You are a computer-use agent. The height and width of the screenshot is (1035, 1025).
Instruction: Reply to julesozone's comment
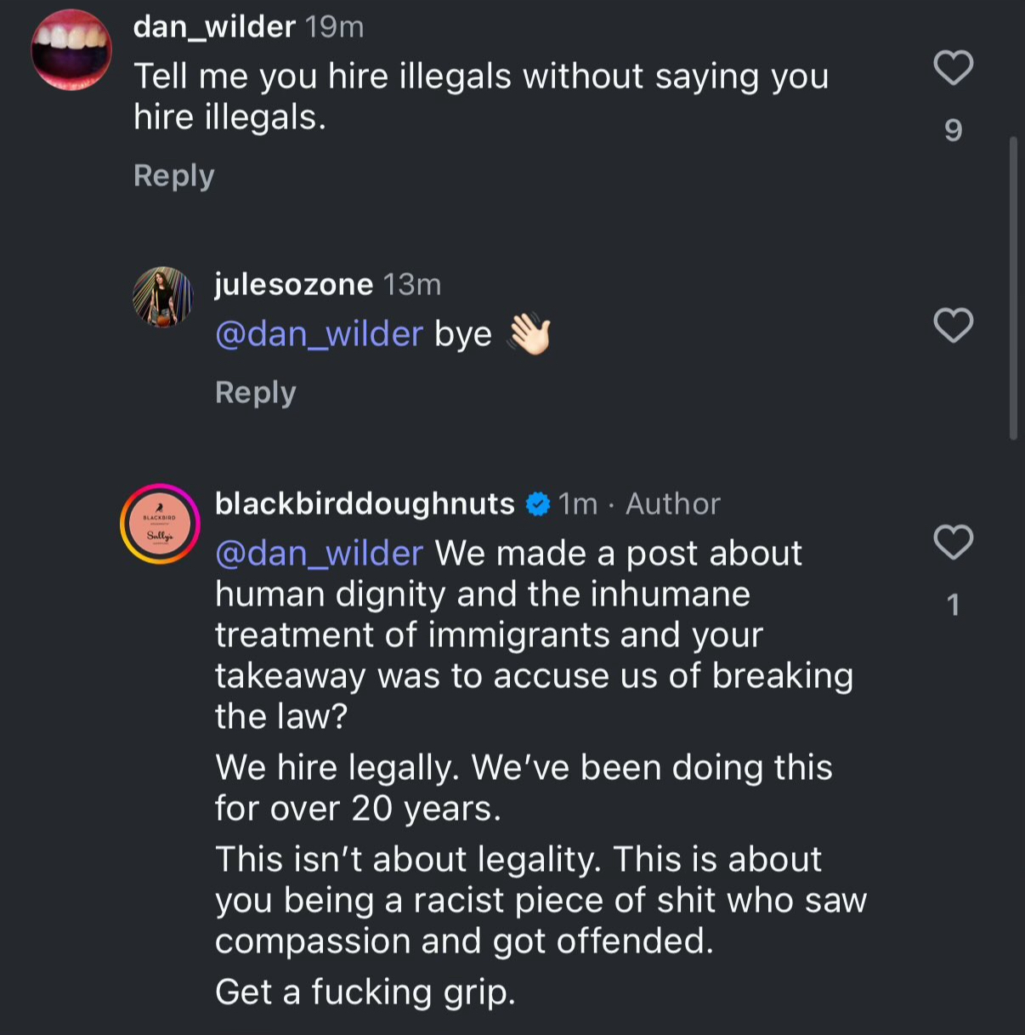255,392
